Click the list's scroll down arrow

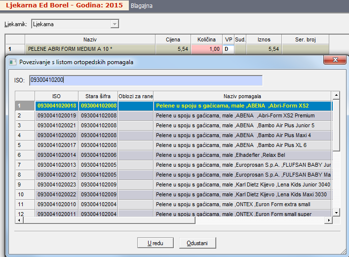[336, 212]
